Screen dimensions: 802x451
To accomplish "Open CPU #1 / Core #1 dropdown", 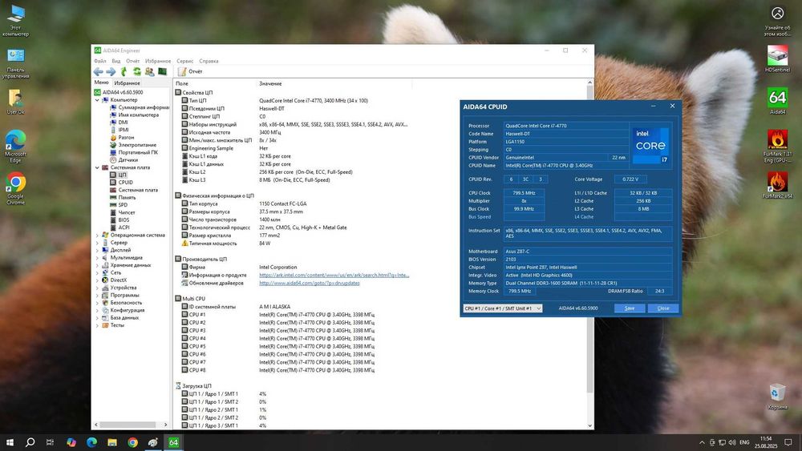I will point(502,308).
